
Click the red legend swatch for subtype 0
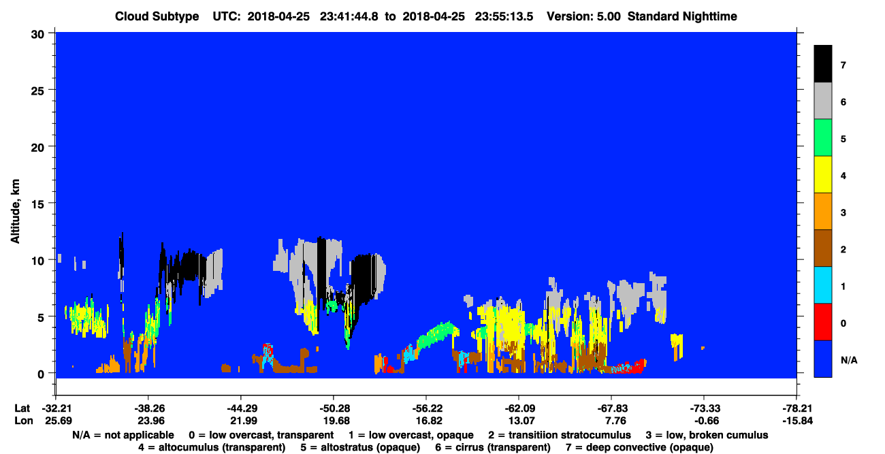[823, 321]
